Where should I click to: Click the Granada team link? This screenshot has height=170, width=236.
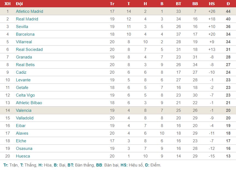24,57
